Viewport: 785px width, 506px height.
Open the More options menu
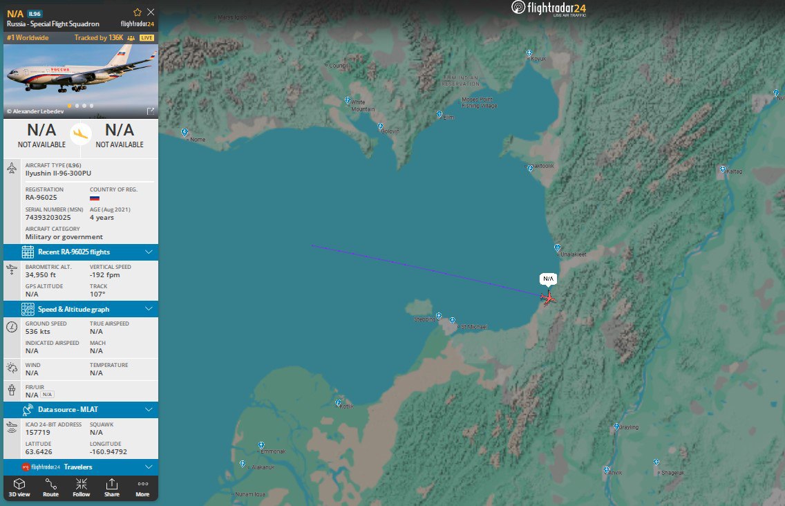[x=142, y=487]
